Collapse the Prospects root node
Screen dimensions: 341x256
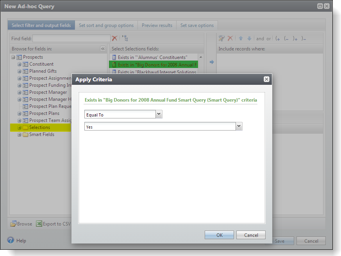click(13, 57)
